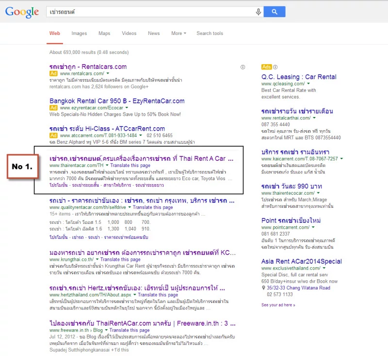The image size is (388, 356).
Task: Click phone number 02 510 6465
Action: tap(160, 136)
